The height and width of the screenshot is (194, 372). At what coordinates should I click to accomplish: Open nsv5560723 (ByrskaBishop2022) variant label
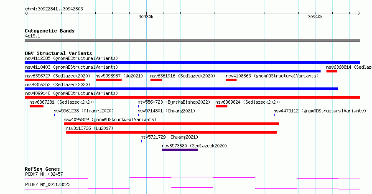[174, 102]
